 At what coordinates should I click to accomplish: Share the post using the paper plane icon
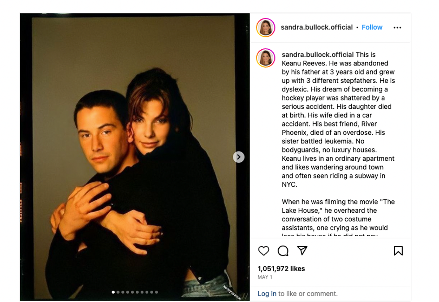(x=302, y=250)
